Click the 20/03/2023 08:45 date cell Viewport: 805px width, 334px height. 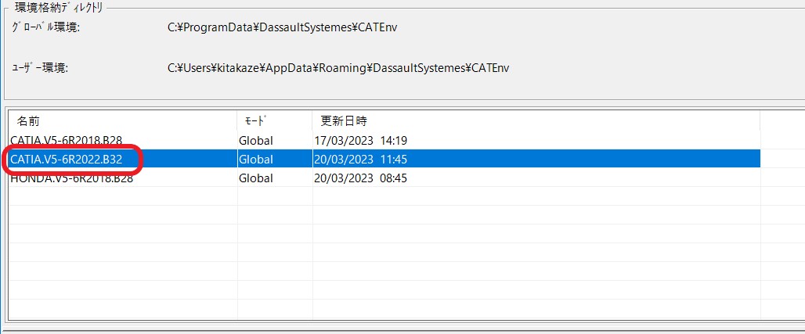360,178
